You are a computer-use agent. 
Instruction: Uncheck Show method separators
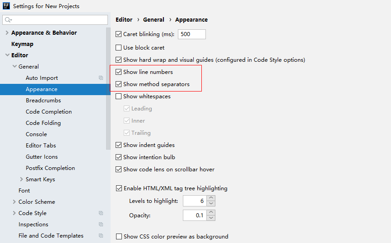tap(119, 84)
